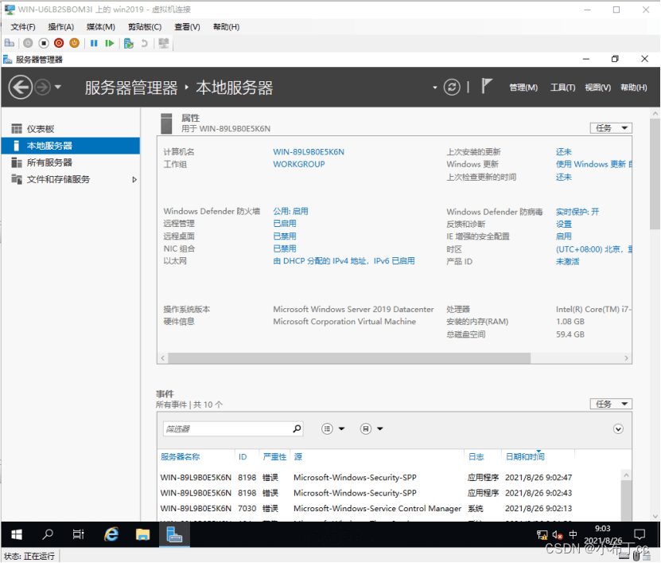Open the 管理(M) menu
The height and width of the screenshot is (563, 661).
pyautogui.click(x=523, y=88)
